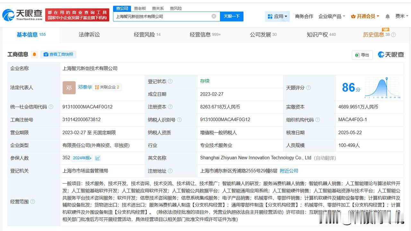
Task: Click the 专业技术服务业 industry value
Action: tap(216, 145)
